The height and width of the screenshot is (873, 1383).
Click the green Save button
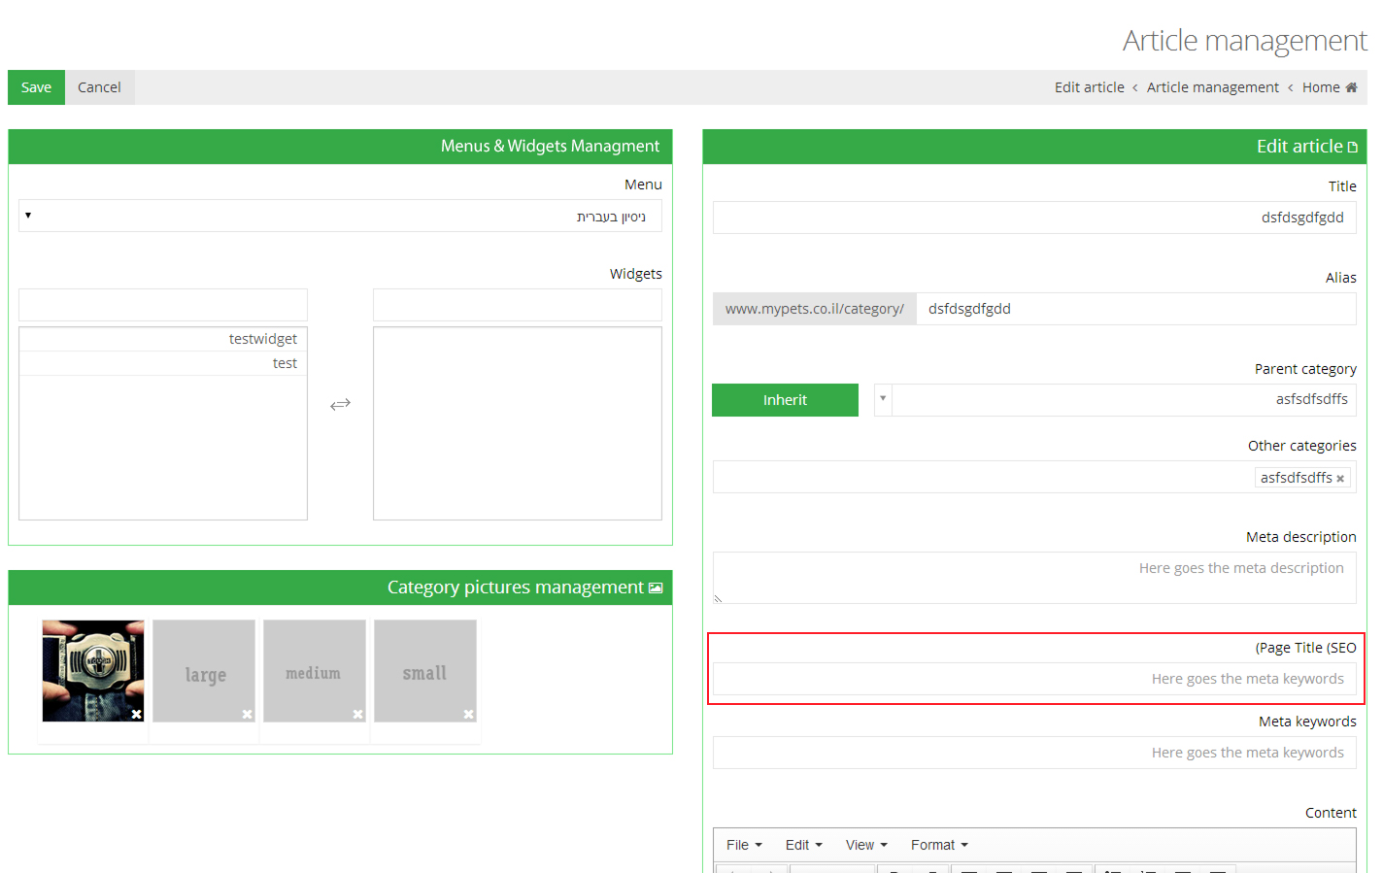[x=36, y=87]
